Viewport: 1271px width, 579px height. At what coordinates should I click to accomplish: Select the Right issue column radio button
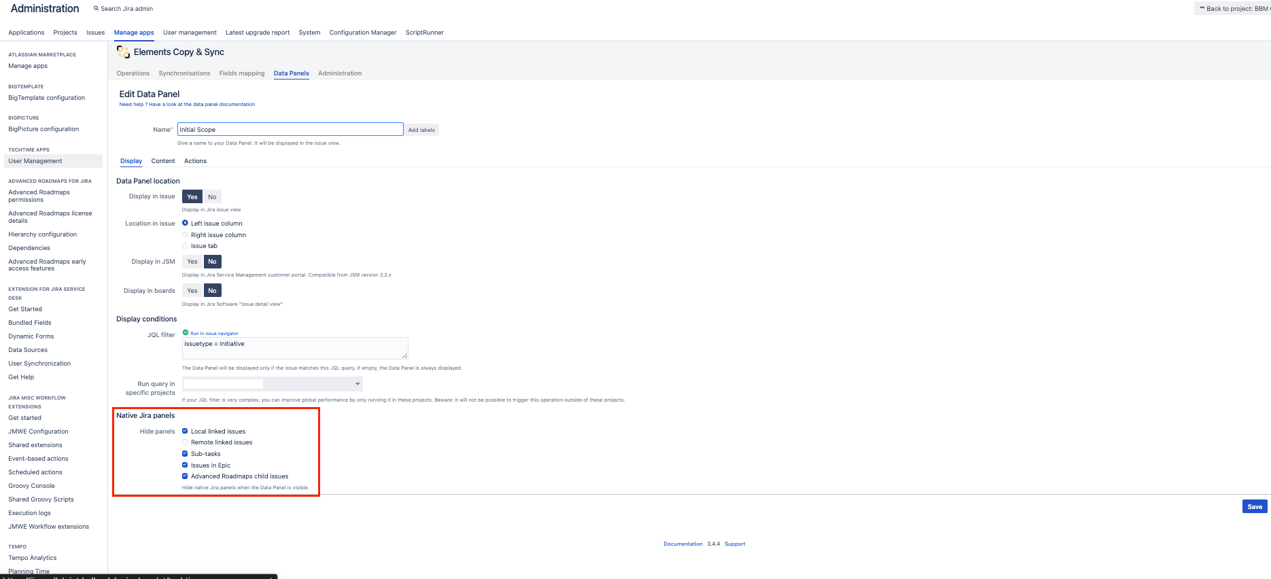[185, 234]
